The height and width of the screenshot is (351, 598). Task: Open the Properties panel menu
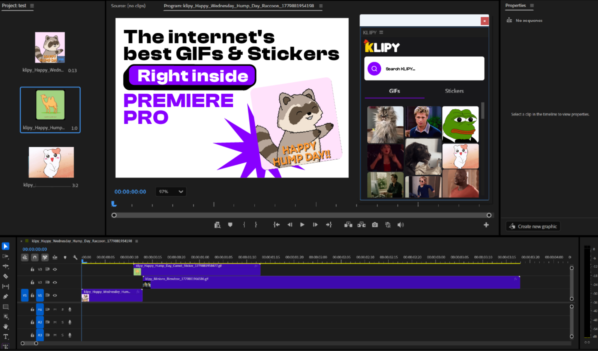[532, 5]
